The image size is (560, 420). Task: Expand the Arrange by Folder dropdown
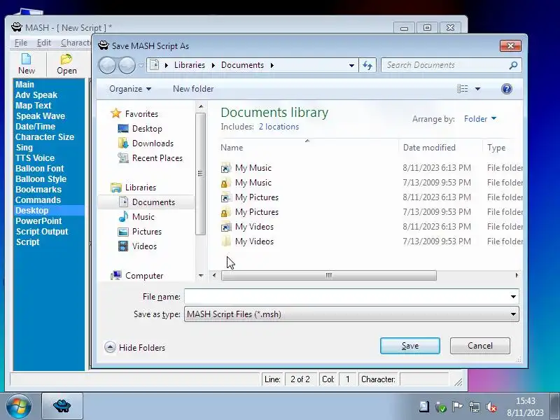480,118
